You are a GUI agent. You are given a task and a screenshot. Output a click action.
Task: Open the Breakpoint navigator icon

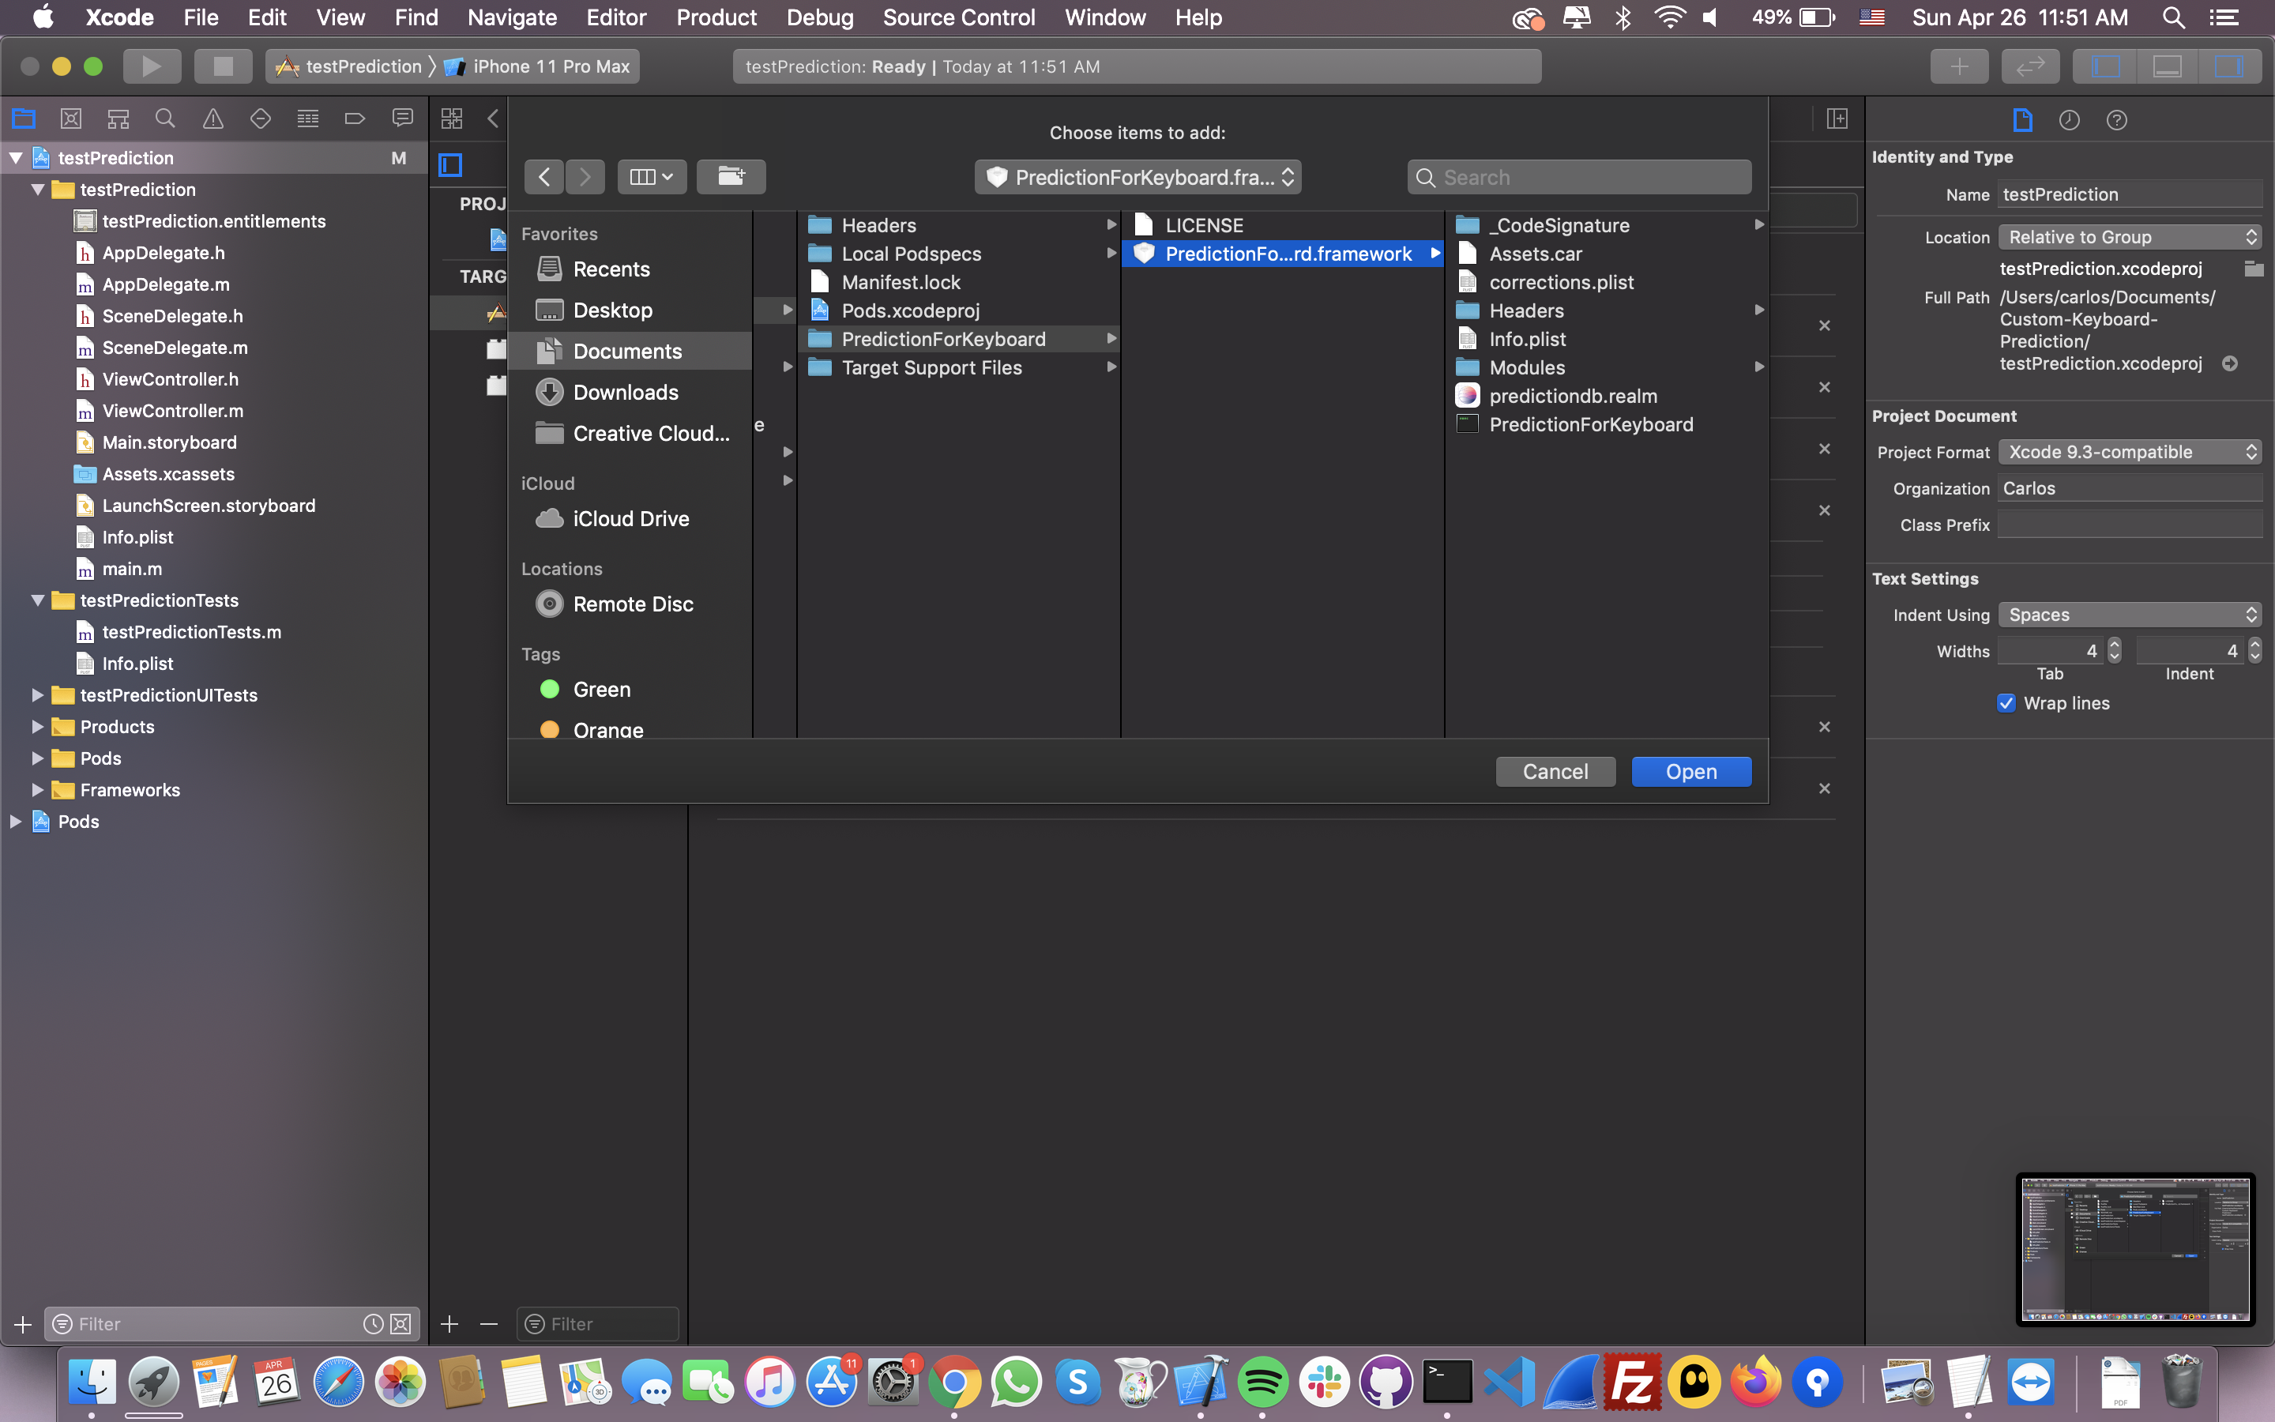pos(355,118)
